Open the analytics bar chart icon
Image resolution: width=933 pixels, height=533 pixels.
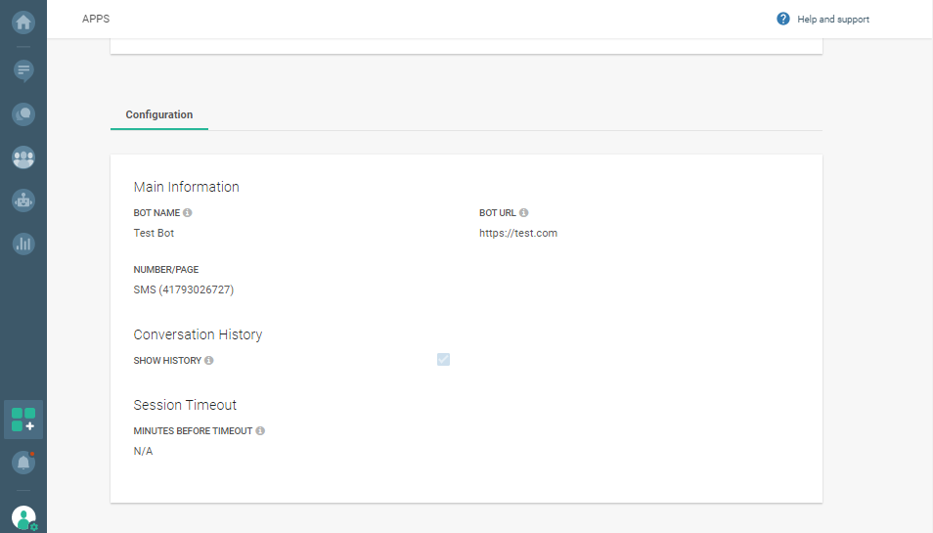(23, 244)
